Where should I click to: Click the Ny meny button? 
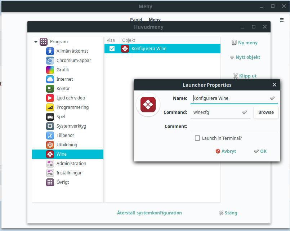(245, 43)
